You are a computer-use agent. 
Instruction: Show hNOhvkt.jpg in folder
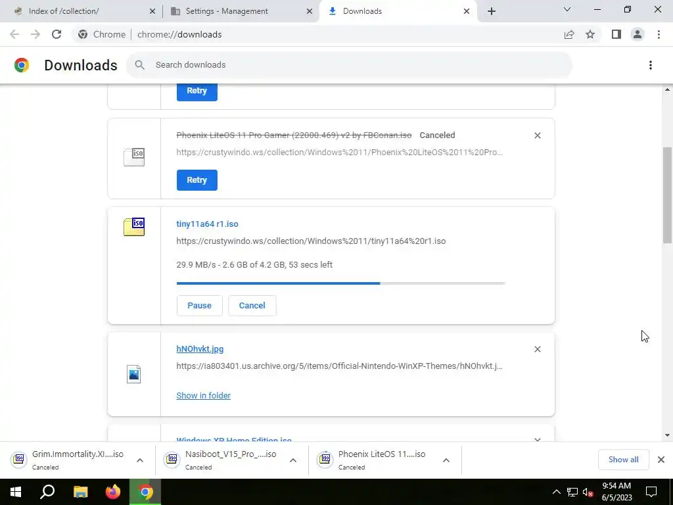tap(204, 395)
